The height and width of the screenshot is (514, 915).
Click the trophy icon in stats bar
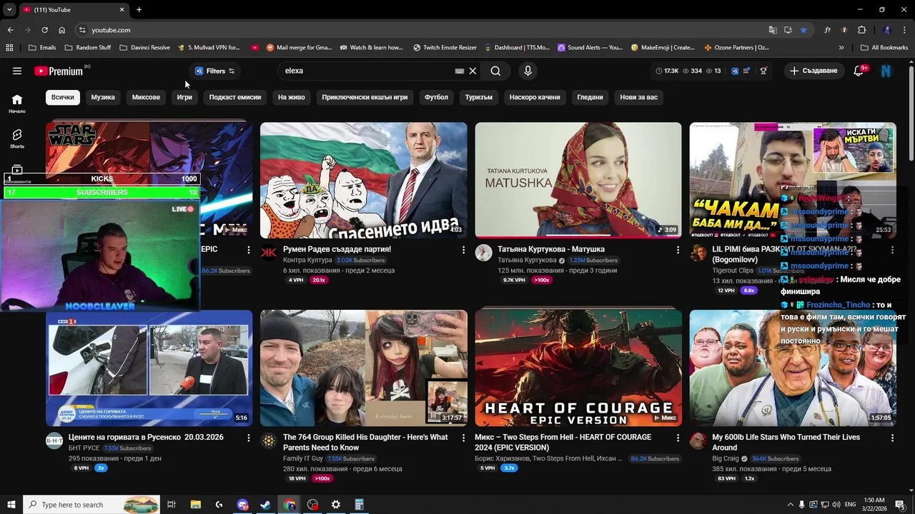click(763, 71)
